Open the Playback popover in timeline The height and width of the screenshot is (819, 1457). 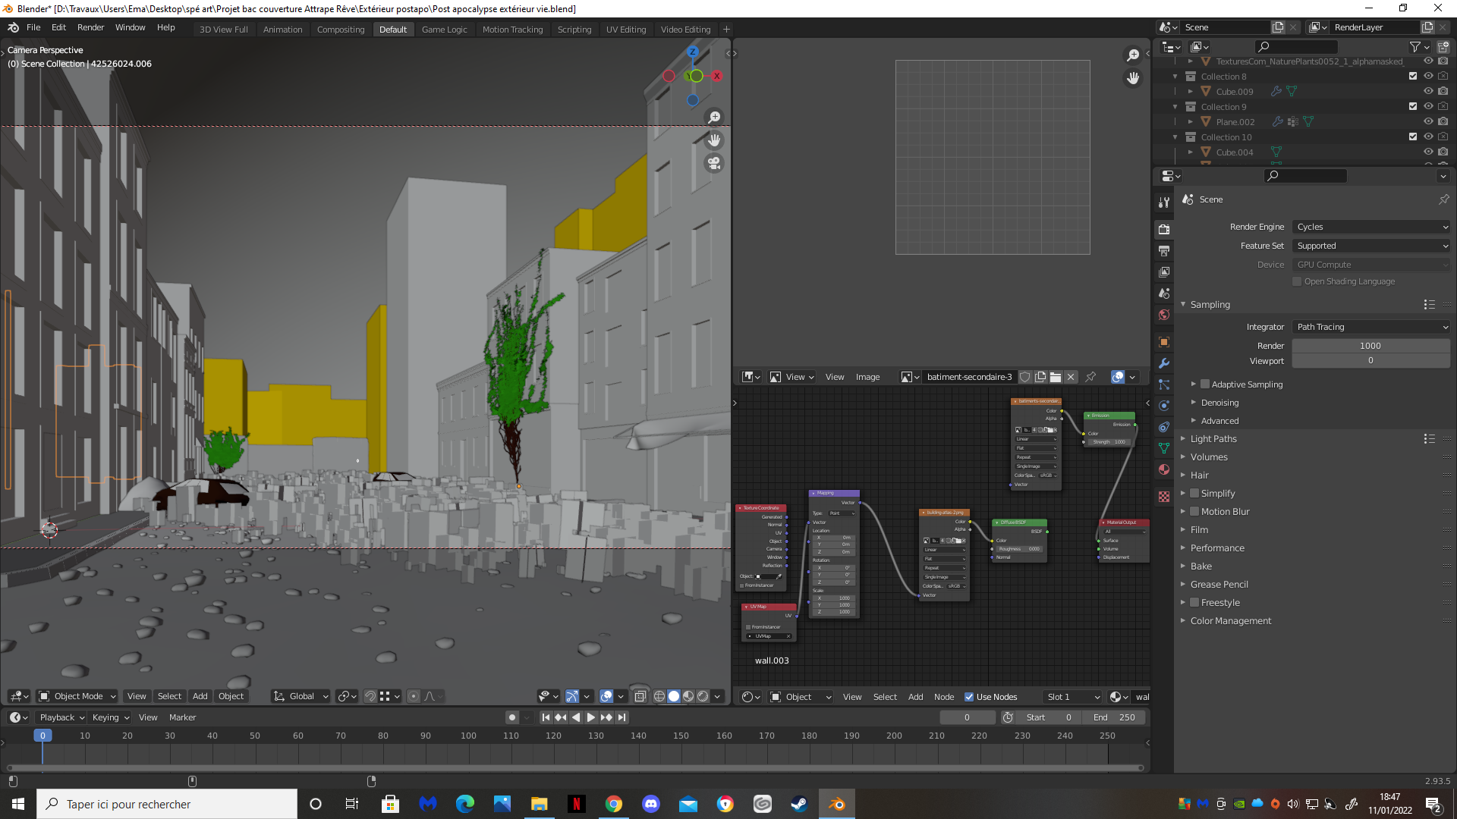coord(62,717)
